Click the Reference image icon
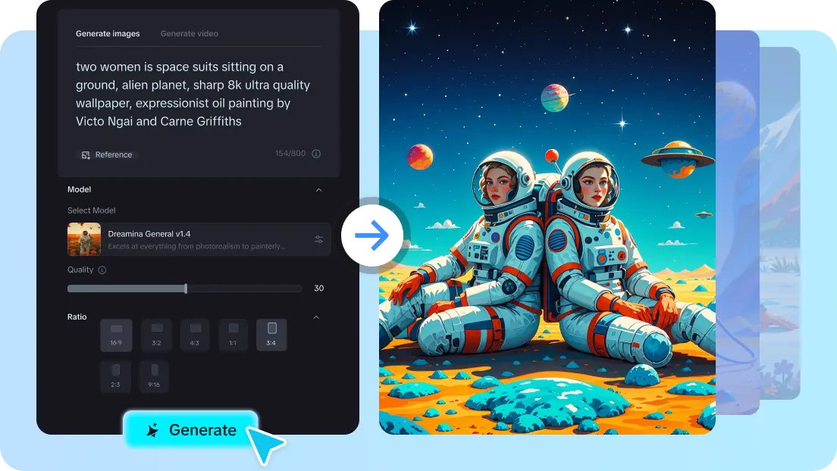Screen dimensions: 837x471 [86, 155]
